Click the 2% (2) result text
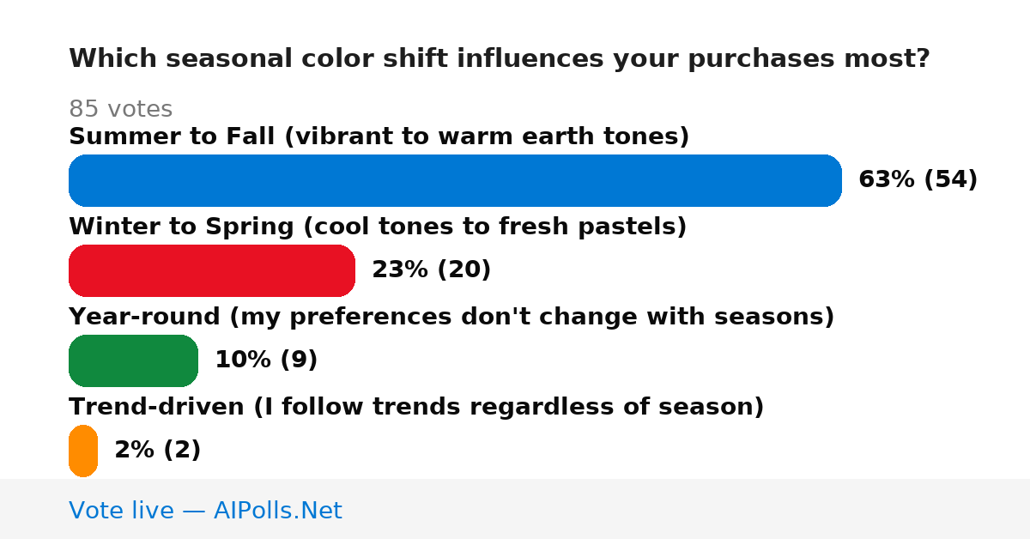The image size is (1030, 539). [x=158, y=451]
